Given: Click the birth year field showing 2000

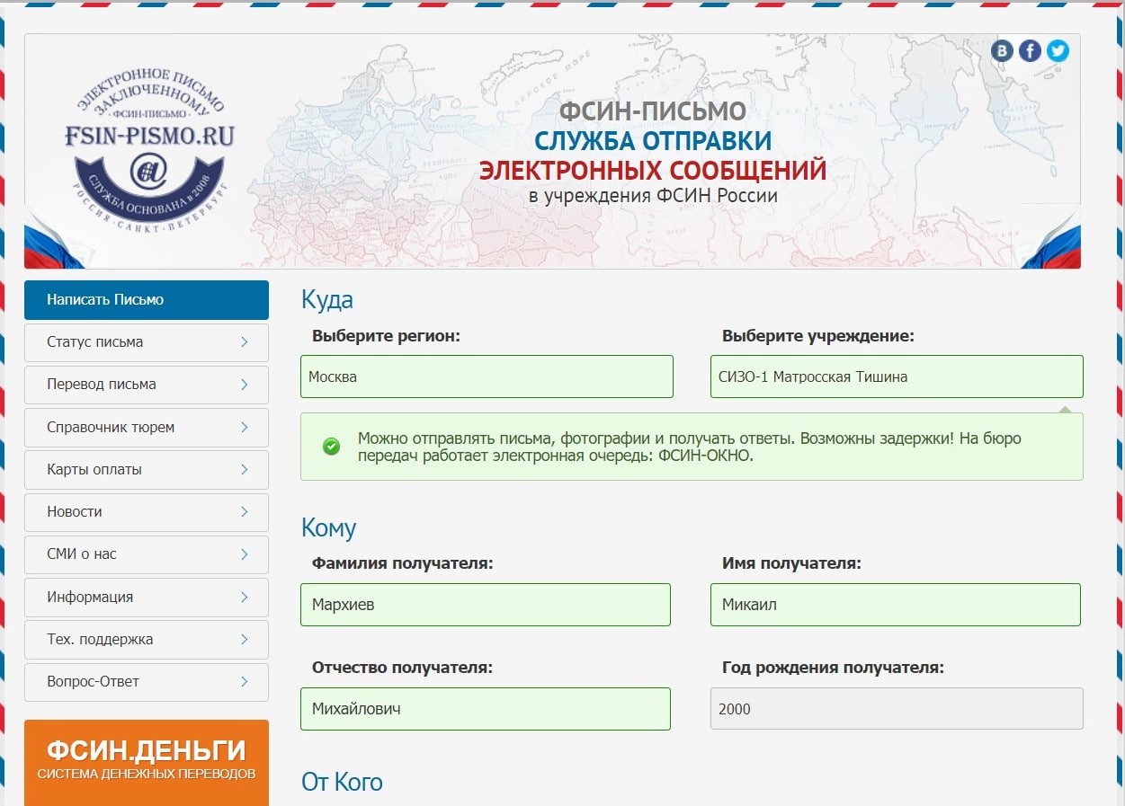Looking at the screenshot, I should point(897,709).
